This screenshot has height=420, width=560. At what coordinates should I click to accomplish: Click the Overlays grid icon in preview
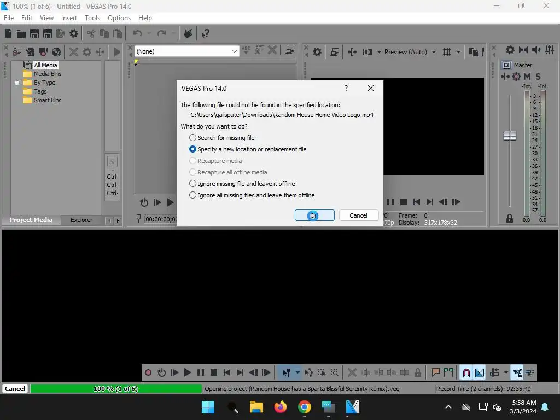click(x=446, y=52)
